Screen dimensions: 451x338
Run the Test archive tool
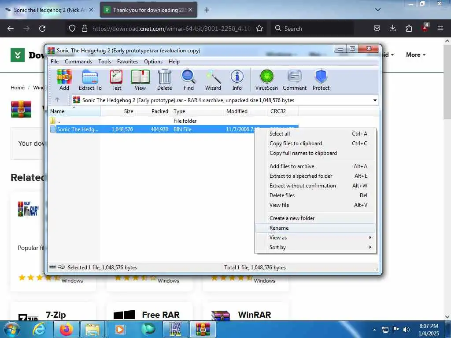pos(116,80)
